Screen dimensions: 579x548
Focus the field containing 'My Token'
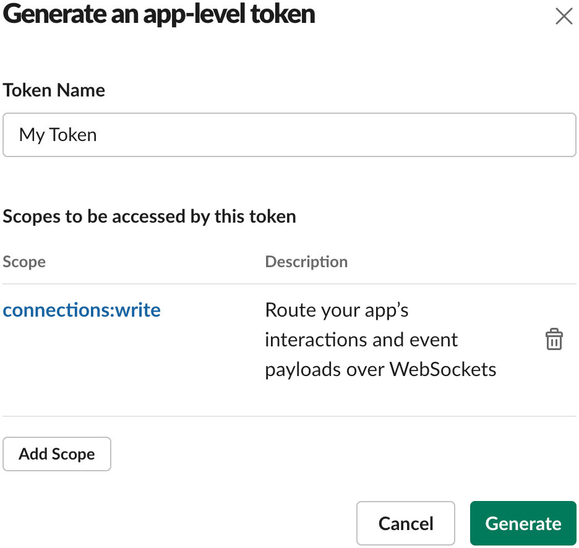point(289,135)
